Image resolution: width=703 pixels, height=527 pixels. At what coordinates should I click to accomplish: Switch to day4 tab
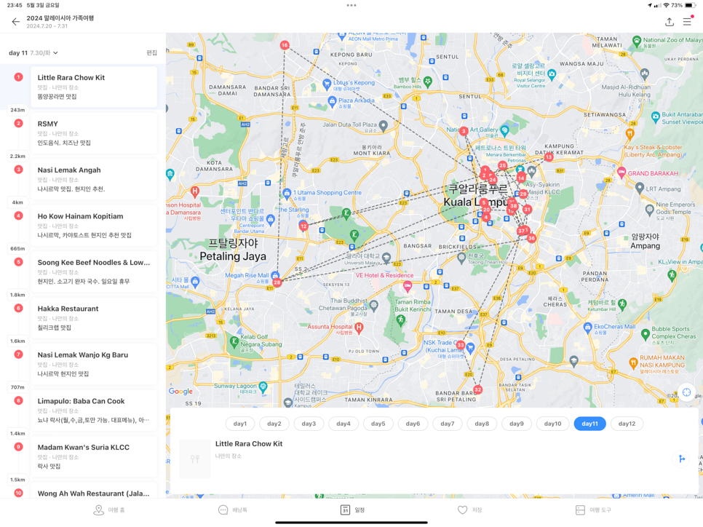pyautogui.click(x=343, y=424)
